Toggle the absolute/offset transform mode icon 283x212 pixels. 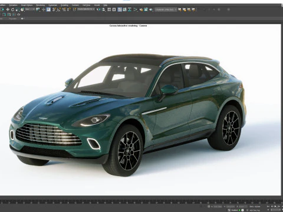coord(209,207)
